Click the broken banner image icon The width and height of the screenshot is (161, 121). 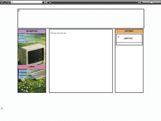coord(19,10)
